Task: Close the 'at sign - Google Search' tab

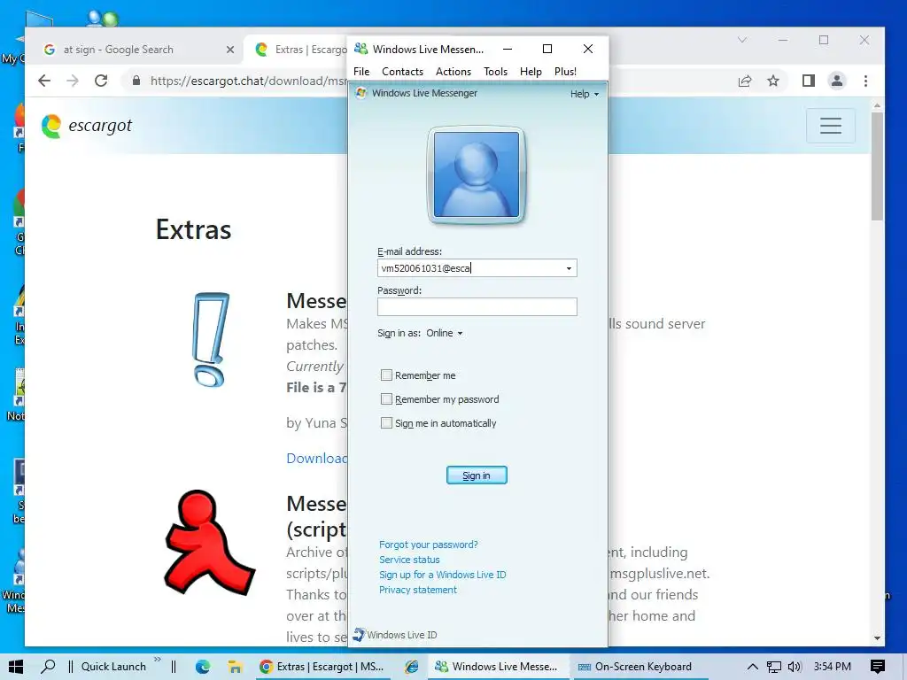Action: tap(230, 50)
